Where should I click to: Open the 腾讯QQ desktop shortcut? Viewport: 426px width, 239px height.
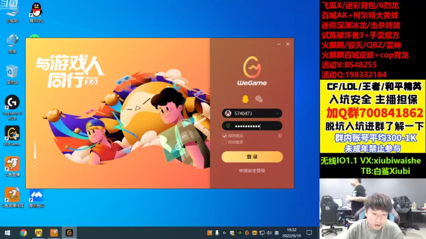(x=36, y=13)
